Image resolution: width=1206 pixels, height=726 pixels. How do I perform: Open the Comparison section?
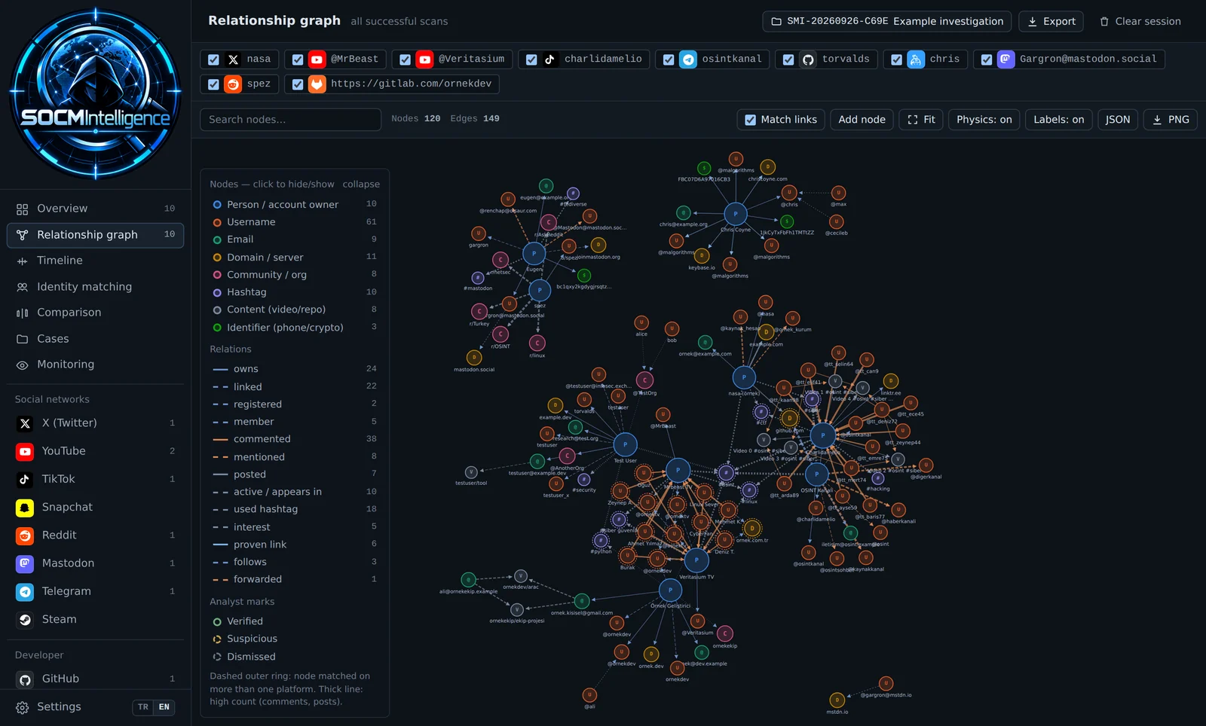(x=95, y=313)
